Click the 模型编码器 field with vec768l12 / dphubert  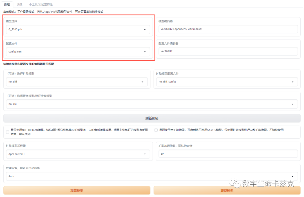pos(228,29)
